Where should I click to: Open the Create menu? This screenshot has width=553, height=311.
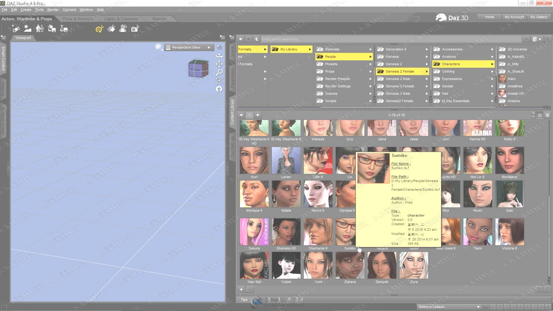tap(26, 10)
